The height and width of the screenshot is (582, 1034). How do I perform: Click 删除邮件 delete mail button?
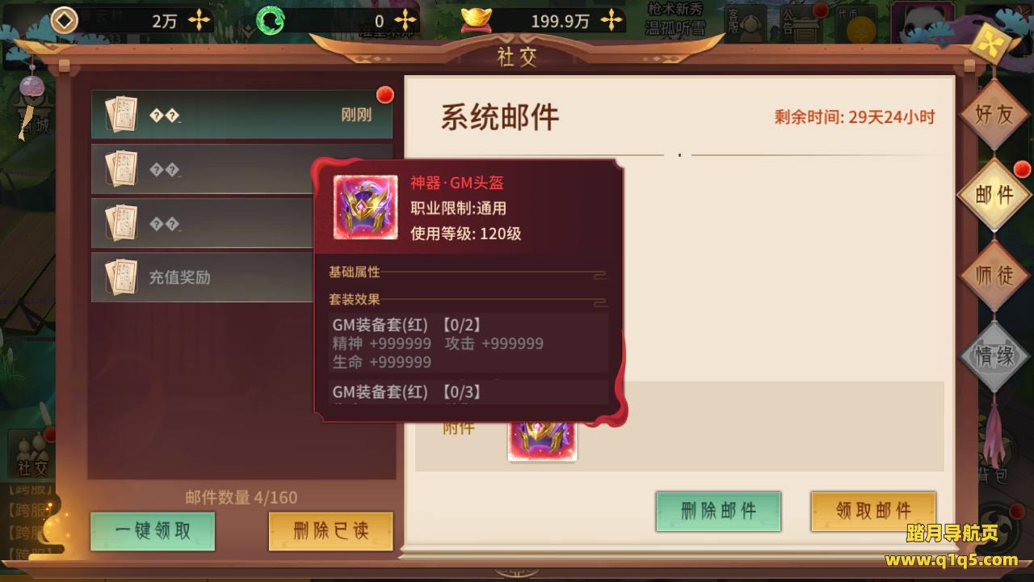[x=718, y=511]
